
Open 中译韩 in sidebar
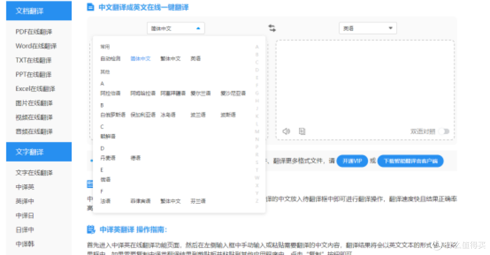[24, 244]
